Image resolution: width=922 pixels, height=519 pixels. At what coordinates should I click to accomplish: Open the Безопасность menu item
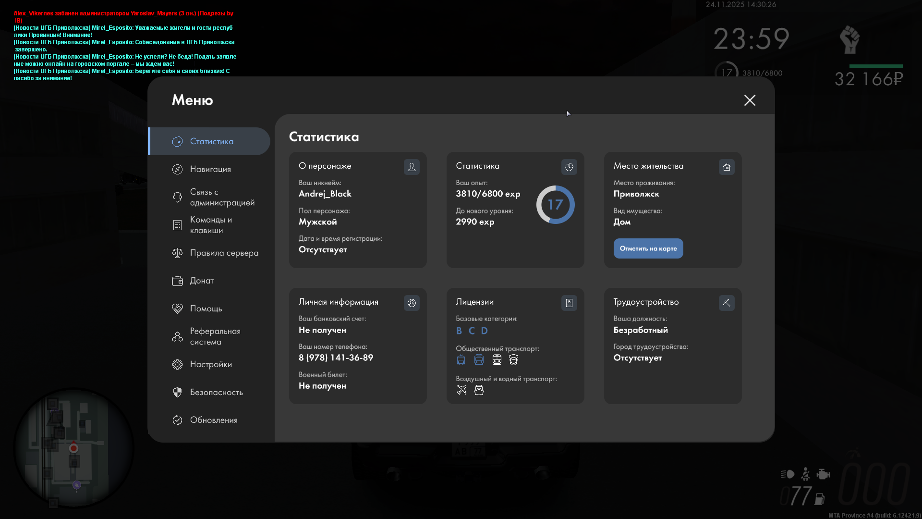pyautogui.click(x=216, y=392)
